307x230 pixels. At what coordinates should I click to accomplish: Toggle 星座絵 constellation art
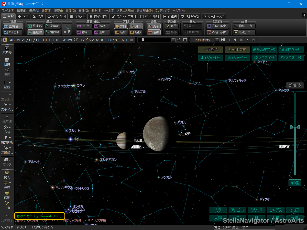pyautogui.click(x=52, y=26)
